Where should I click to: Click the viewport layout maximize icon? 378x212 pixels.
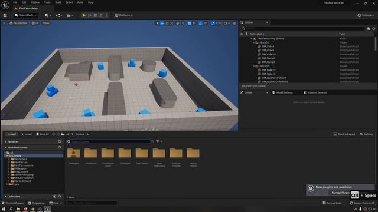click(234, 23)
